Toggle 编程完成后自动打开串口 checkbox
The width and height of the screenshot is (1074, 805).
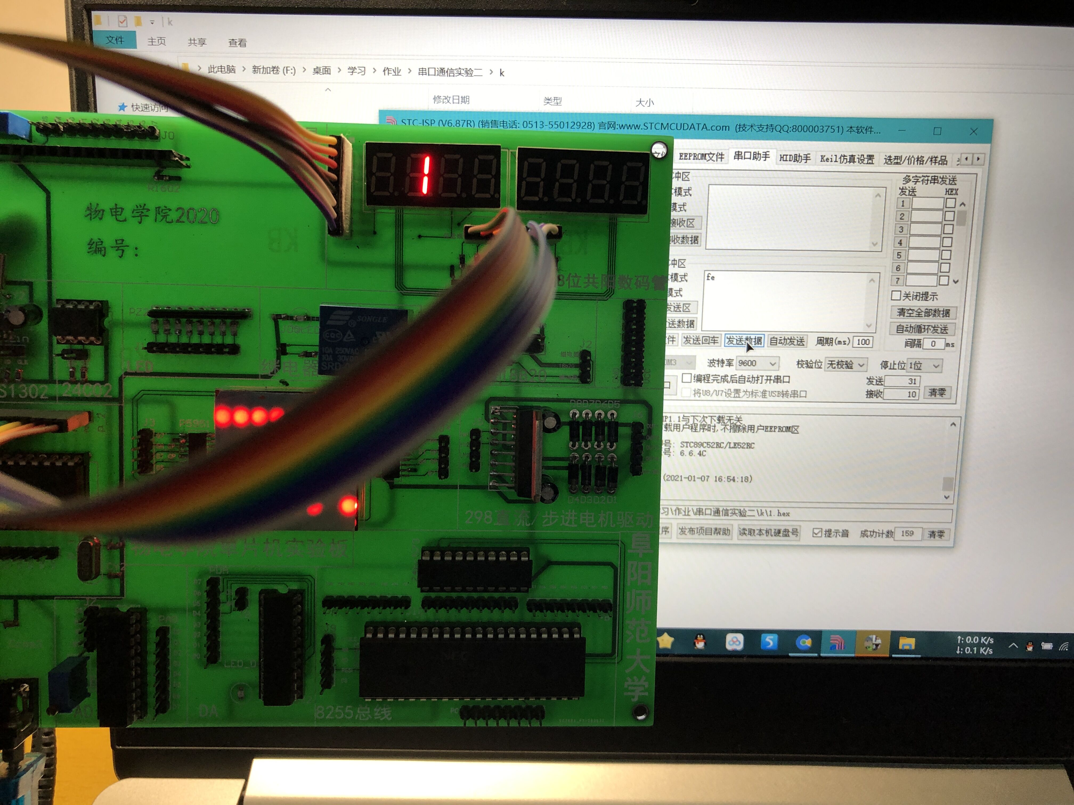coord(686,378)
